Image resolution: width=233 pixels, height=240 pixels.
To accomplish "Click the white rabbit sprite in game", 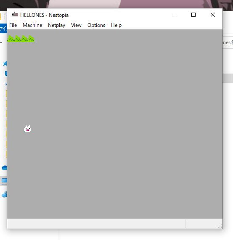I will 27,129.
